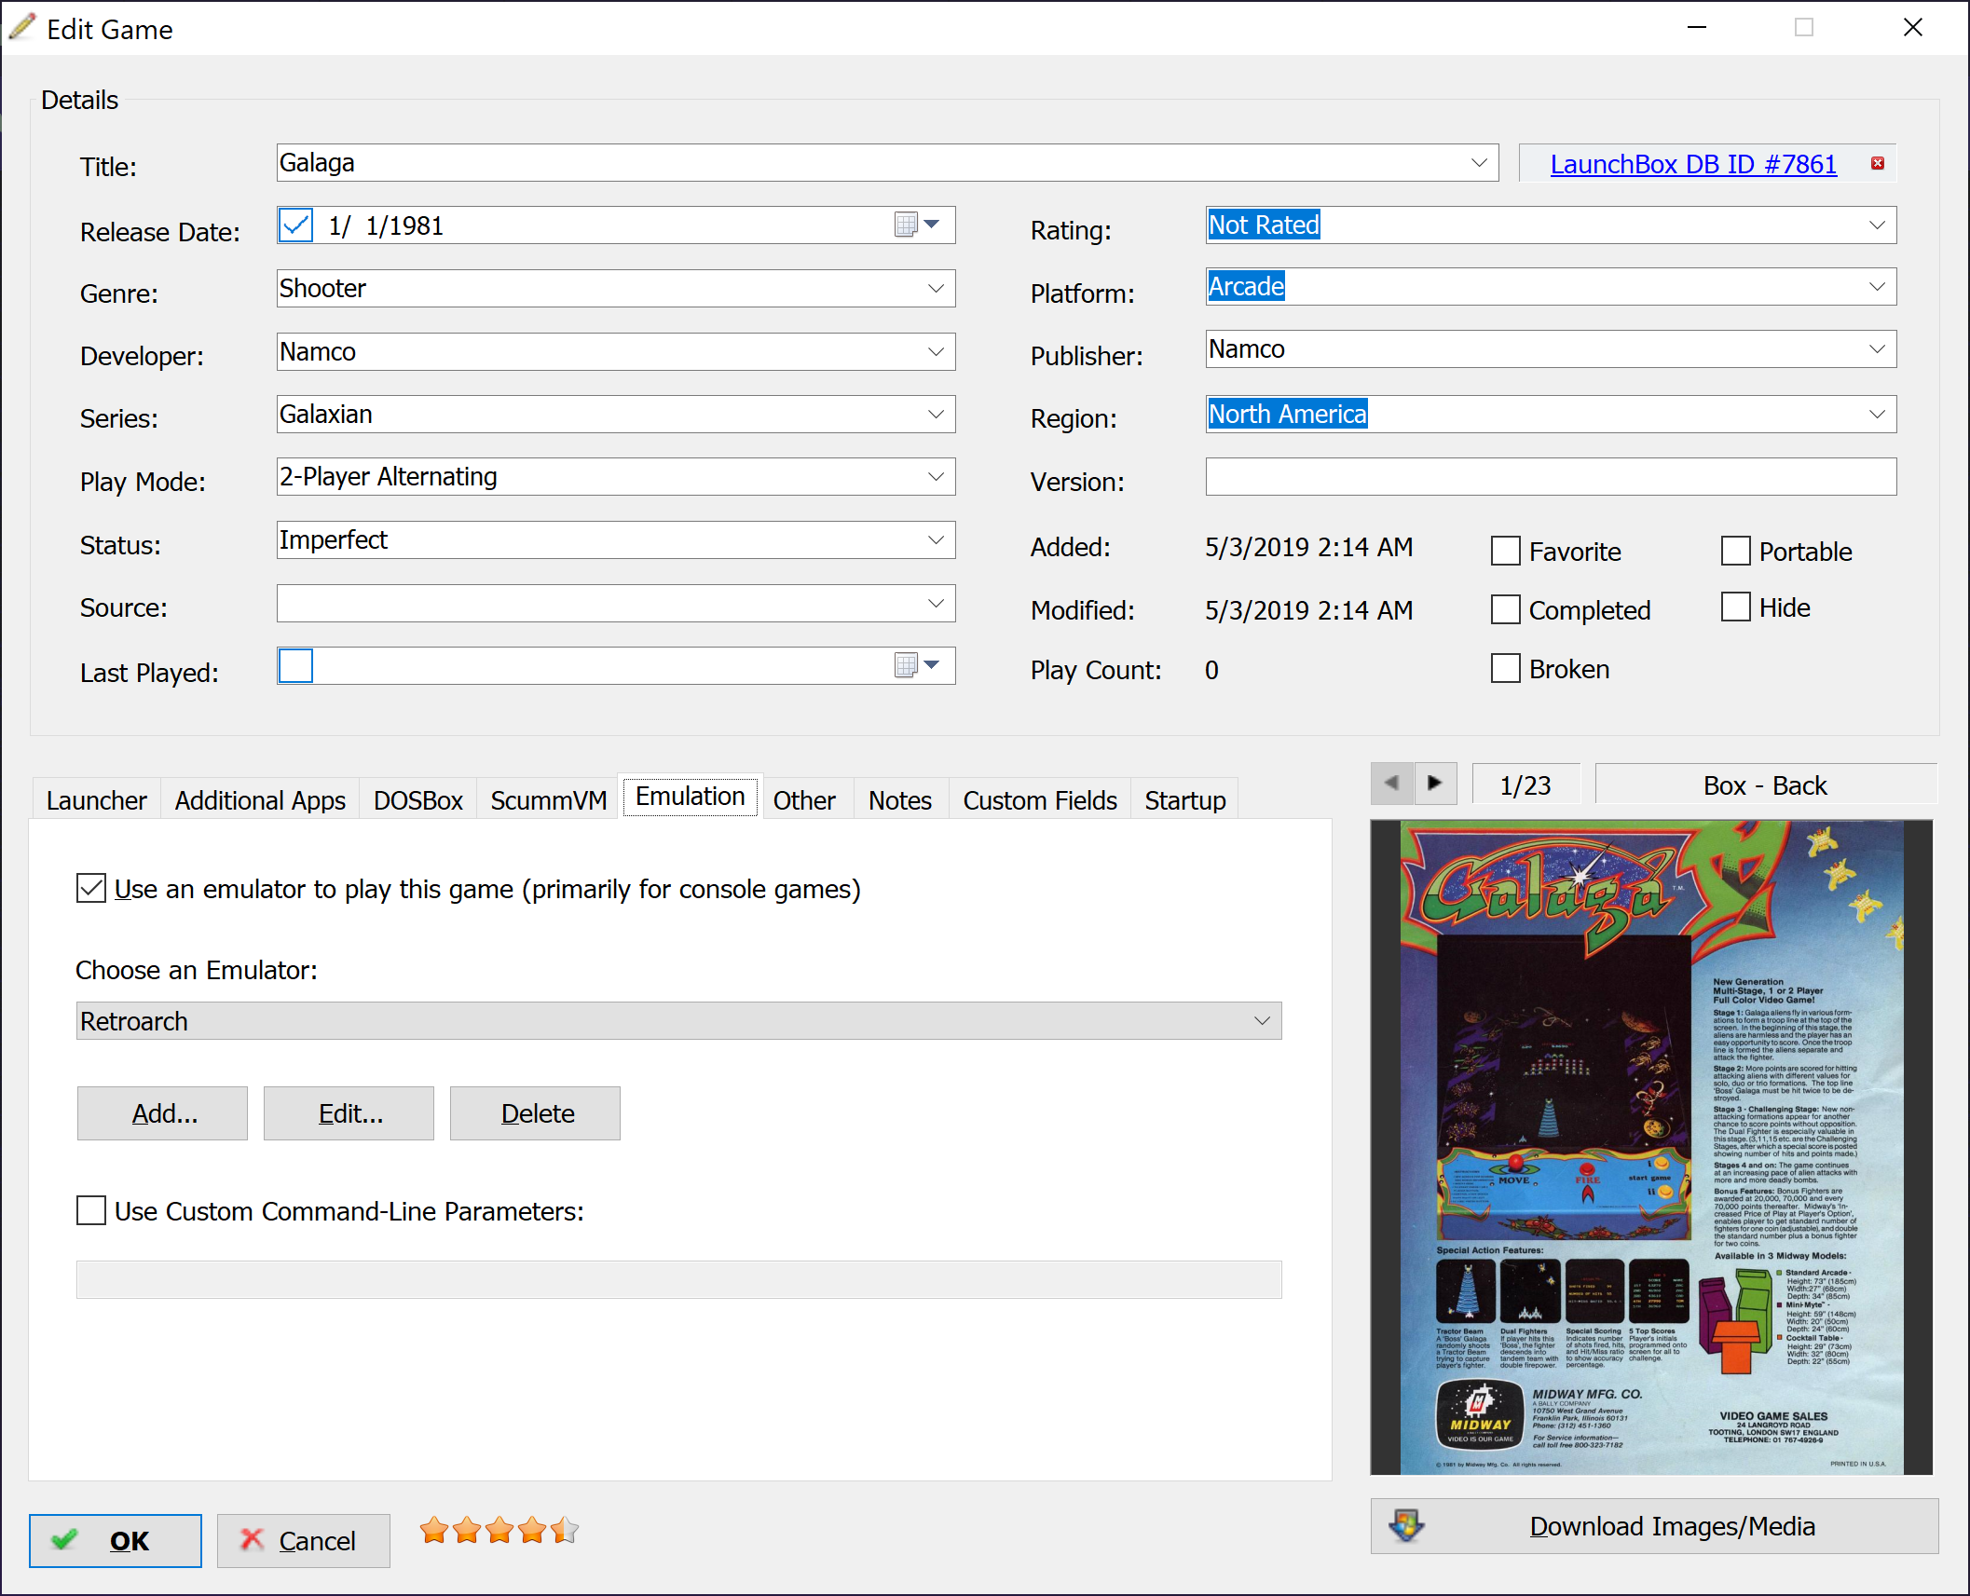Open the Play Mode dropdown
The image size is (1970, 1596).
tap(937, 477)
